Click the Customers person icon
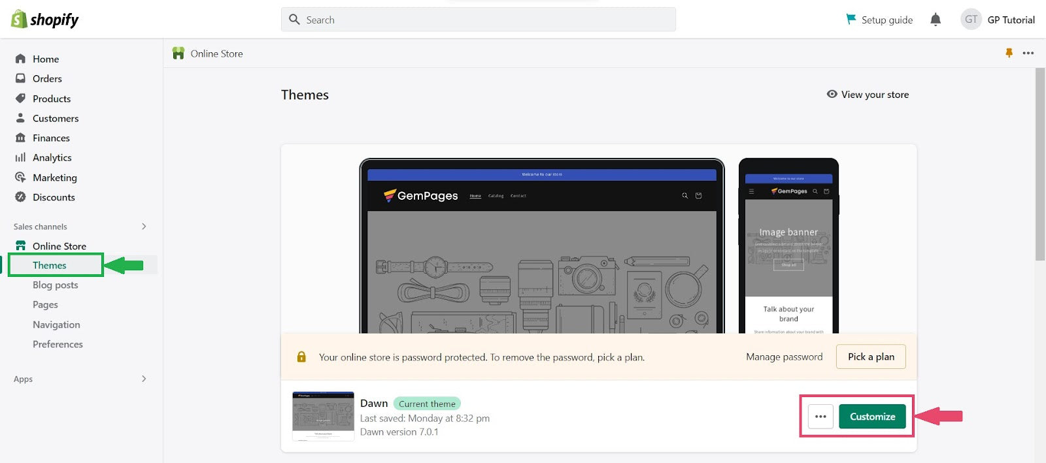The width and height of the screenshot is (1046, 463). point(20,118)
